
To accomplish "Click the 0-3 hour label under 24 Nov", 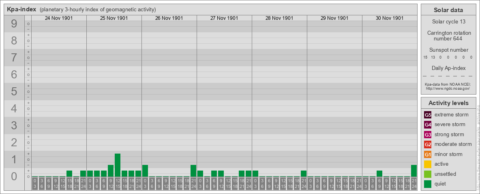I will [x=35, y=184].
